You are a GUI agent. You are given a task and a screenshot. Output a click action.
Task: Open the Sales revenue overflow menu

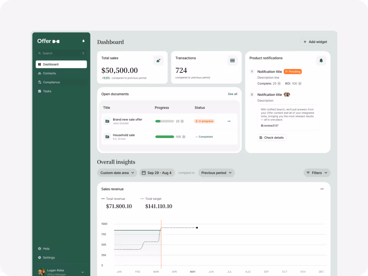click(322, 189)
